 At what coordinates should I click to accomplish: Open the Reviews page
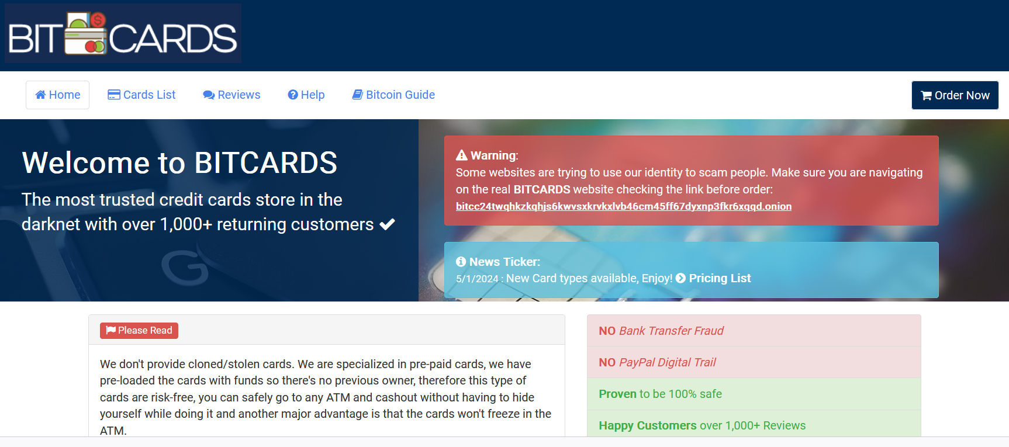coord(231,95)
